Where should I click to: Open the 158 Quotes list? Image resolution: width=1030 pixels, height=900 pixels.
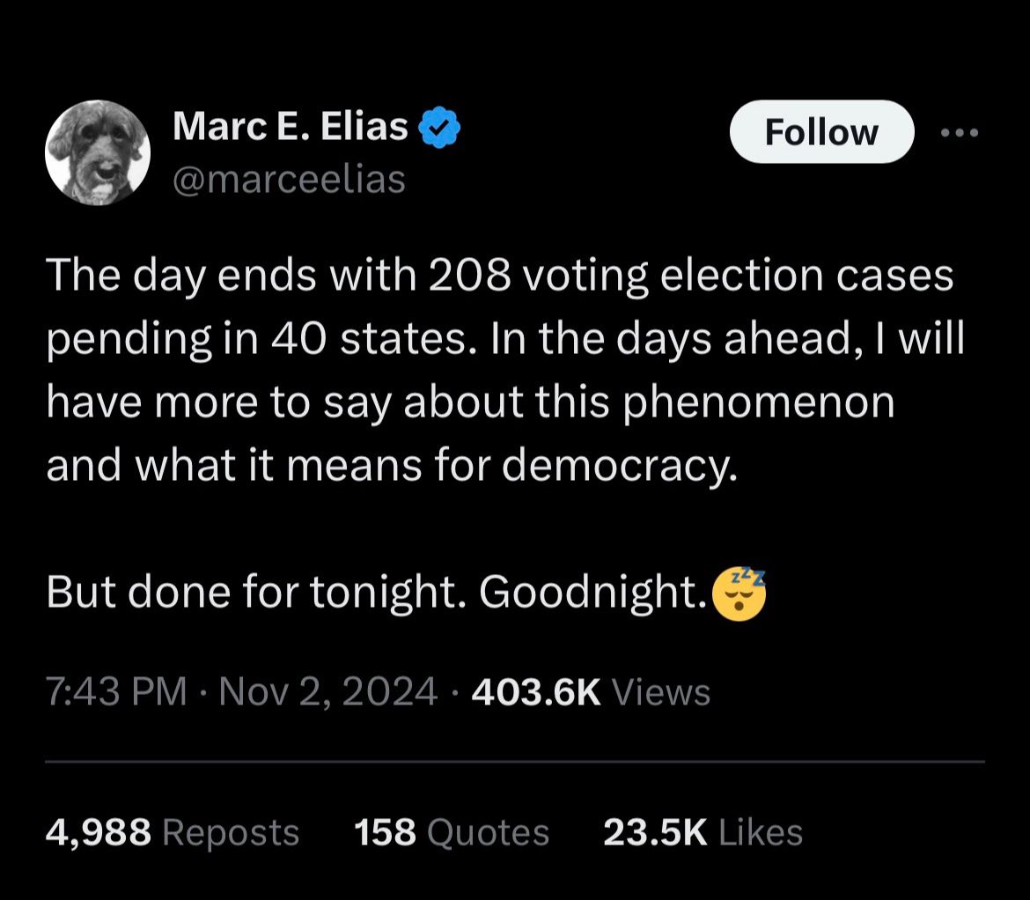point(451,832)
